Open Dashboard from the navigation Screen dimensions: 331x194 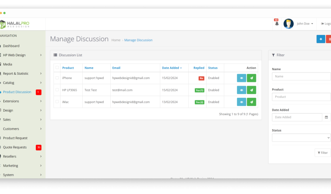(11, 46)
